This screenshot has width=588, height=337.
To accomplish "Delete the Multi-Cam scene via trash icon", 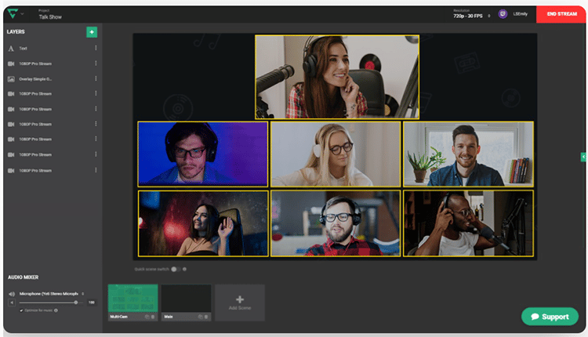I will tap(153, 316).
